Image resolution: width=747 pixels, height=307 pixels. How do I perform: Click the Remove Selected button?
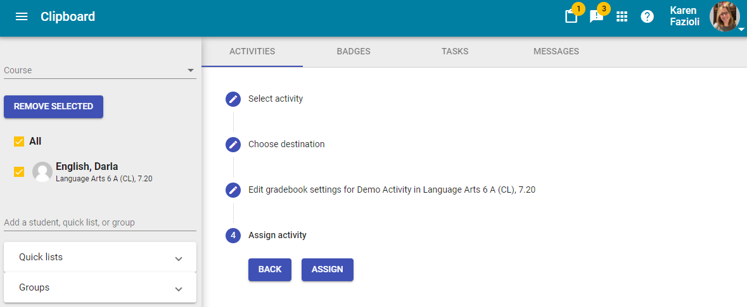[x=53, y=107]
